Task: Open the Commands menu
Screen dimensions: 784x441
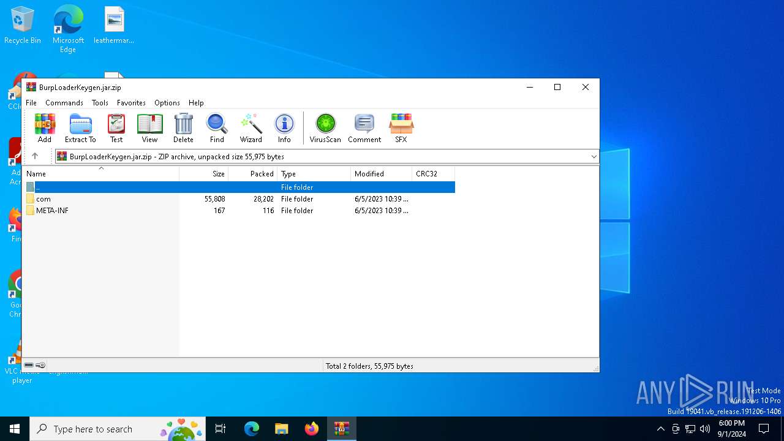Action: coord(64,103)
